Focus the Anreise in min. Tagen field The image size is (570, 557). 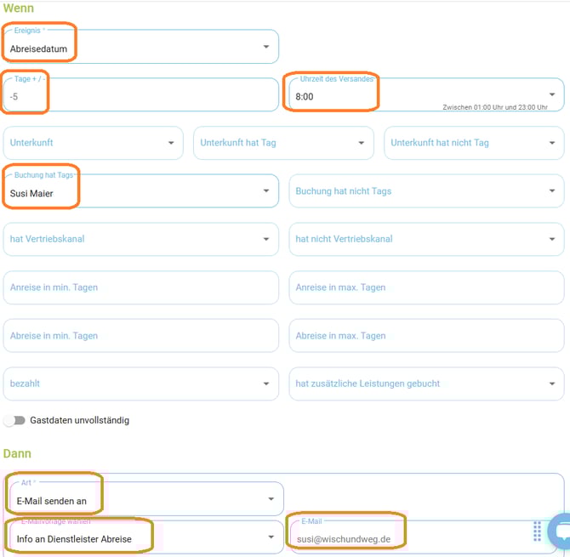coord(140,287)
